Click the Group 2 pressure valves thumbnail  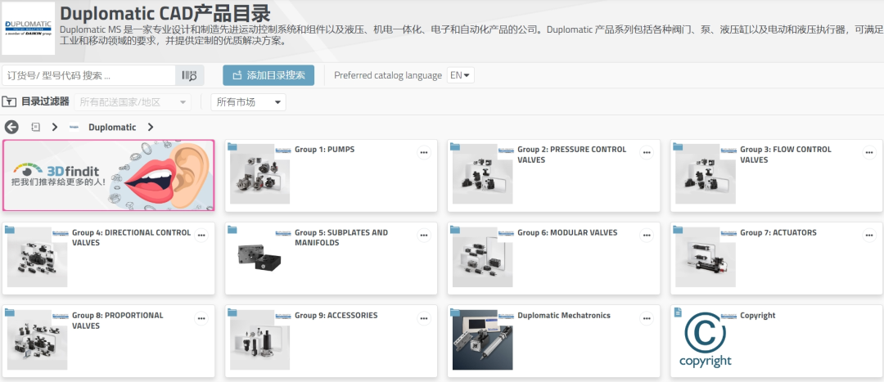(483, 174)
